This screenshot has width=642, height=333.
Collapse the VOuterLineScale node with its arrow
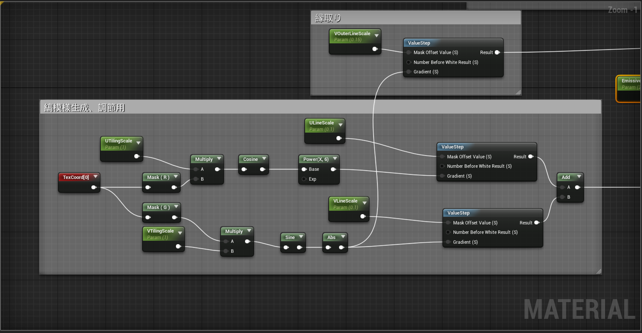[376, 35]
